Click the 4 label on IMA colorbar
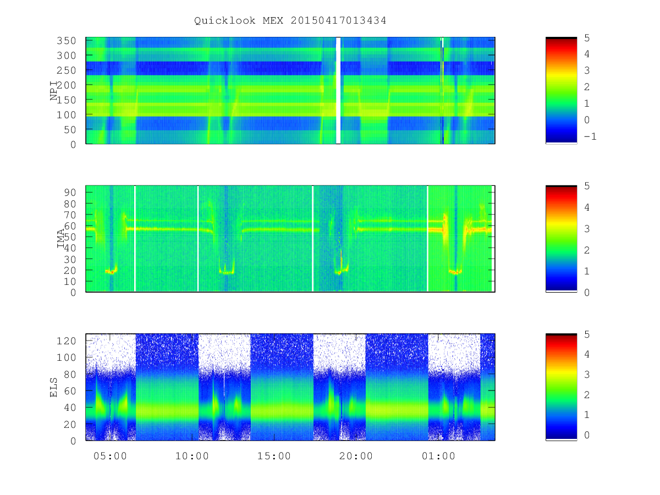This screenshot has height=495, width=660. [x=586, y=207]
